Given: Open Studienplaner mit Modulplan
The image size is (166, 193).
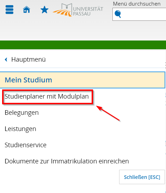Looking at the screenshot, I should point(47,96).
